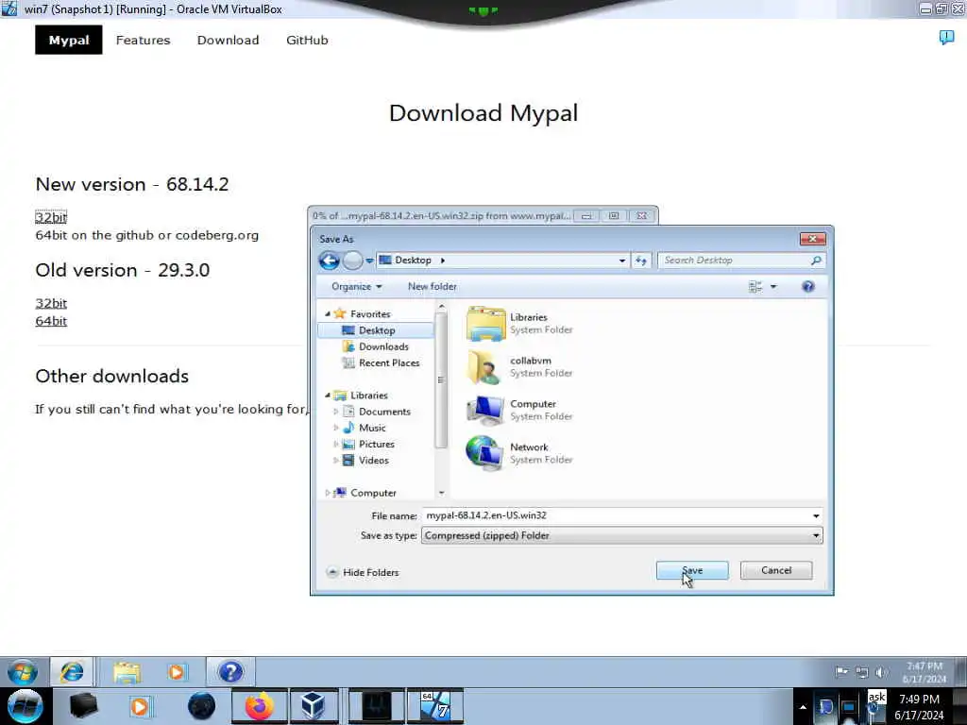
Task: Select the collabvm user folder icon
Action: pos(485,366)
